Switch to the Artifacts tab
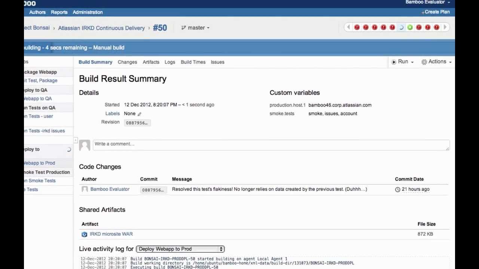This screenshot has height=269, width=479. 151,62
